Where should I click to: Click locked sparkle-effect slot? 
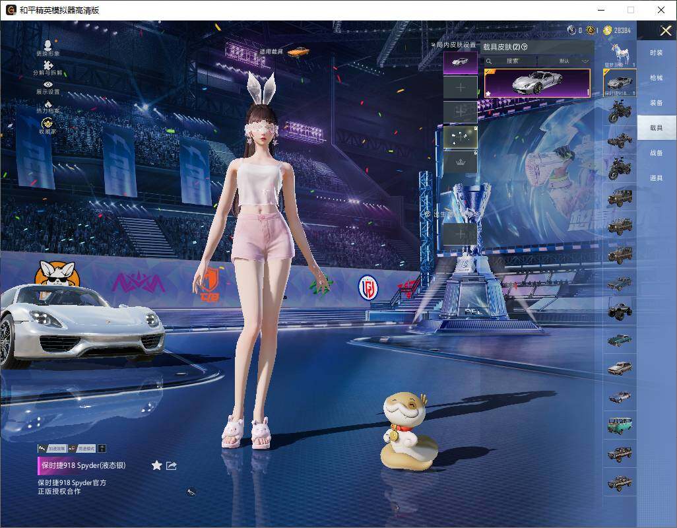pyautogui.click(x=461, y=137)
